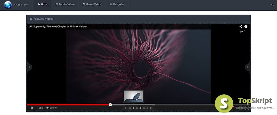Open Popular Videos in the navigation
The width and height of the screenshot is (277, 115).
[x=65, y=4]
